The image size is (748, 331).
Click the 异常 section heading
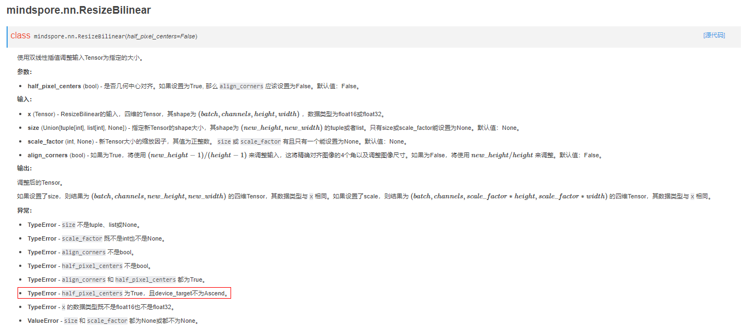click(25, 210)
